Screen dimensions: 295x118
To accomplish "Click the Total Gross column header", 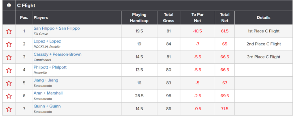I will point(169,18).
